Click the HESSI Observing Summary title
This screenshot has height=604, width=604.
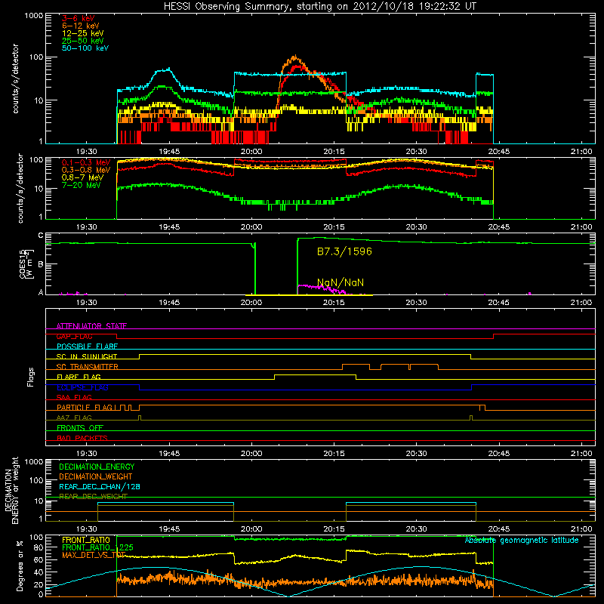319,7
